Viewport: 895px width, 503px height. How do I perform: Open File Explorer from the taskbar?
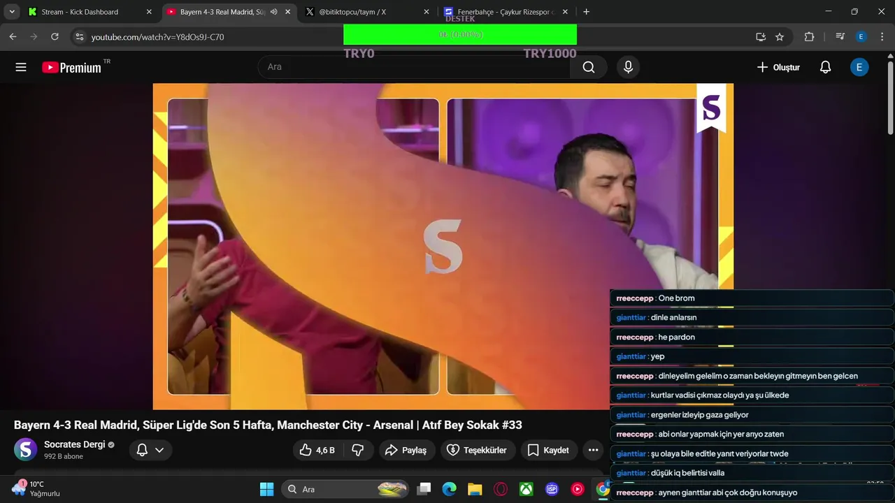tap(475, 489)
